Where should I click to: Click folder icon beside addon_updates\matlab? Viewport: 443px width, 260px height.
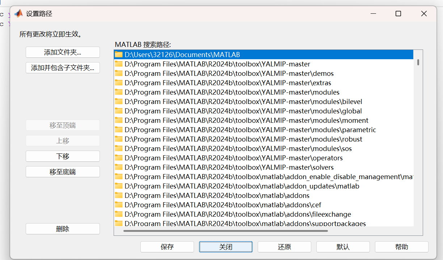[x=119, y=186]
